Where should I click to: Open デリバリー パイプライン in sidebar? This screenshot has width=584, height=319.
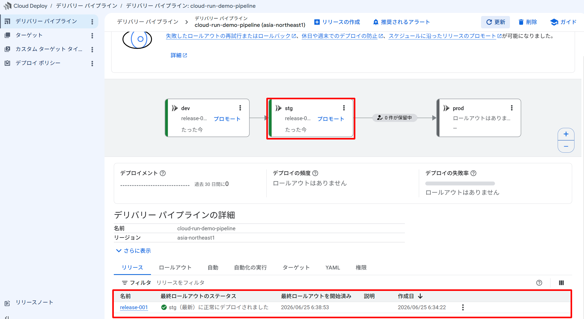(x=46, y=21)
